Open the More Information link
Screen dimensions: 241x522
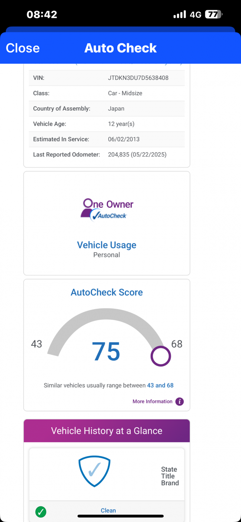click(x=152, y=402)
